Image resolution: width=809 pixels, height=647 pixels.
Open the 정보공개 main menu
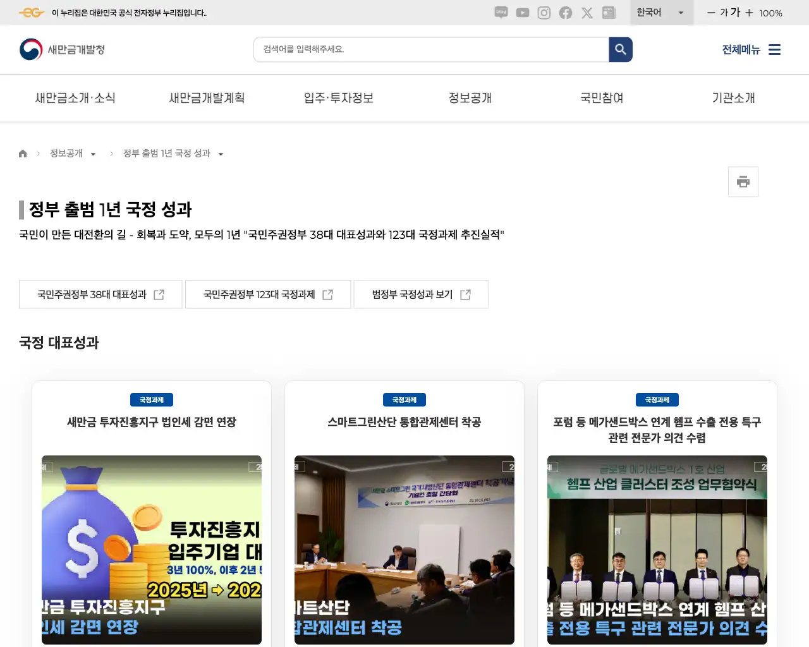tap(470, 98)
